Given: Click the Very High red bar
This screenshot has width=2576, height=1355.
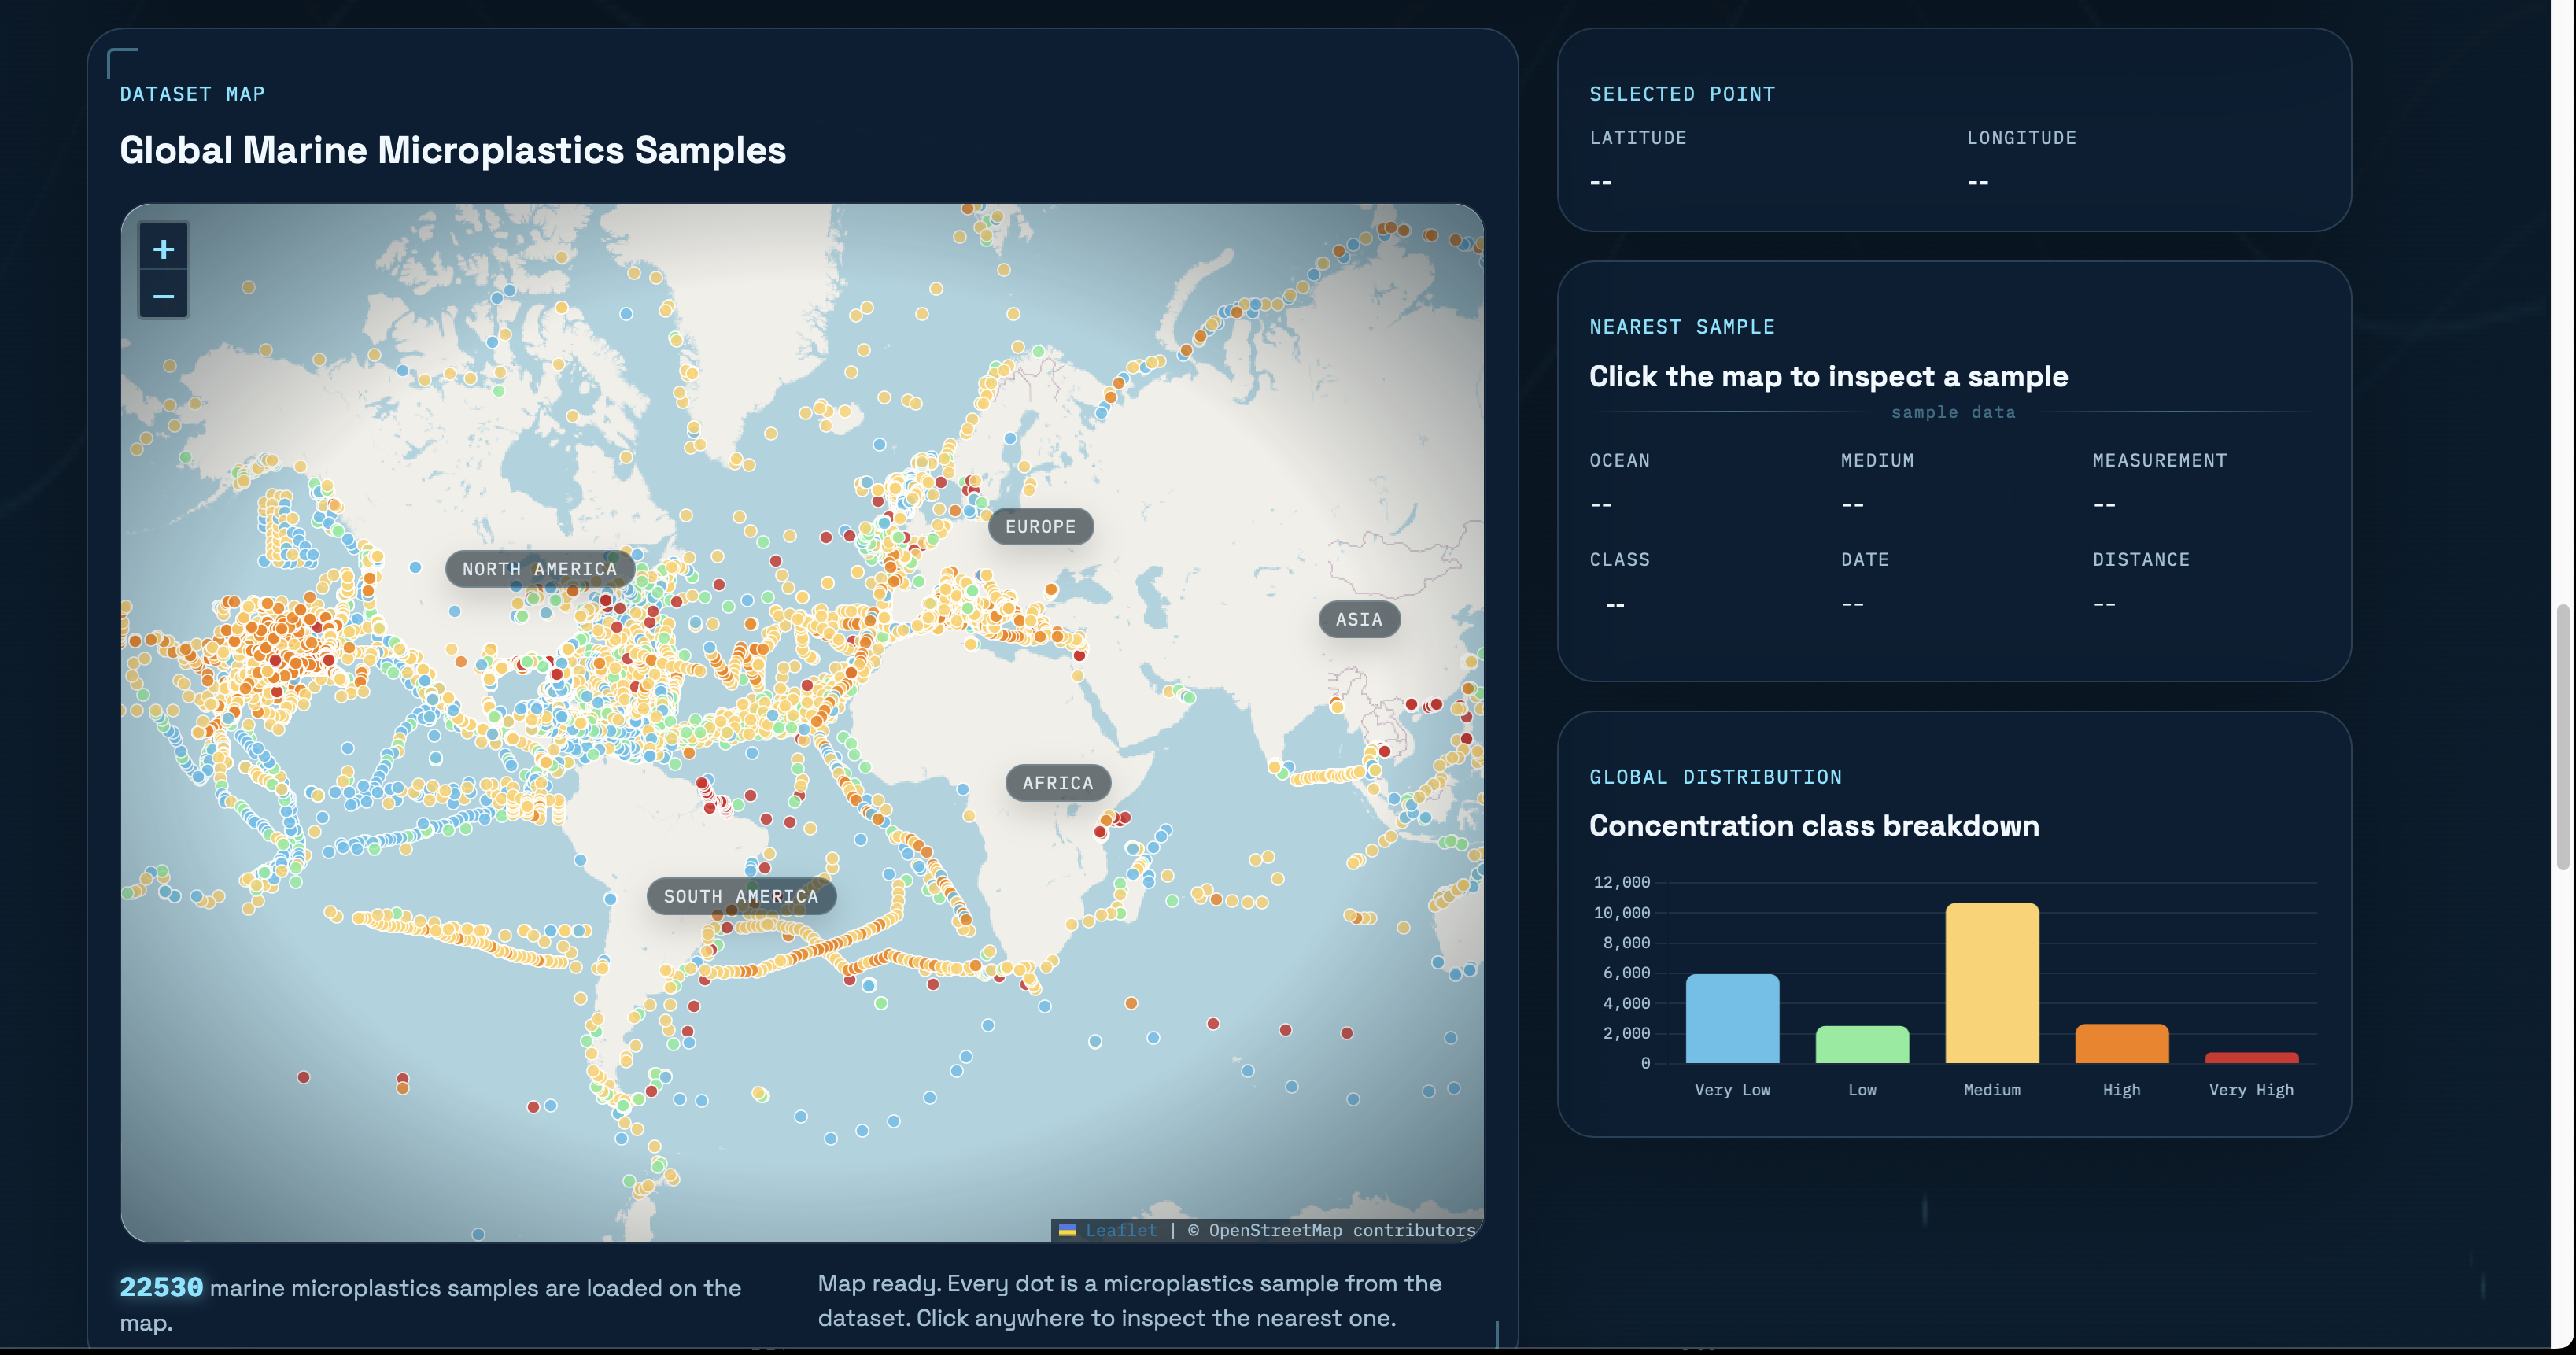Looking at the screenshot, I should (2251, 1057).
